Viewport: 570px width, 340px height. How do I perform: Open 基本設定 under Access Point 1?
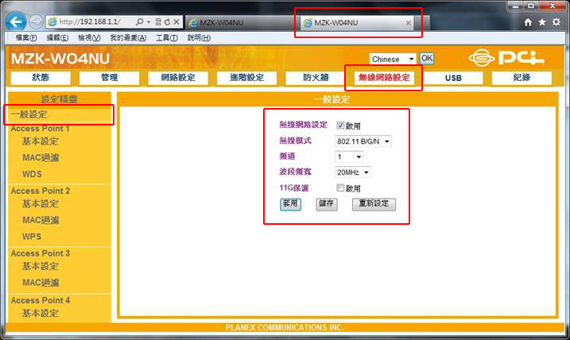point(41,141)
